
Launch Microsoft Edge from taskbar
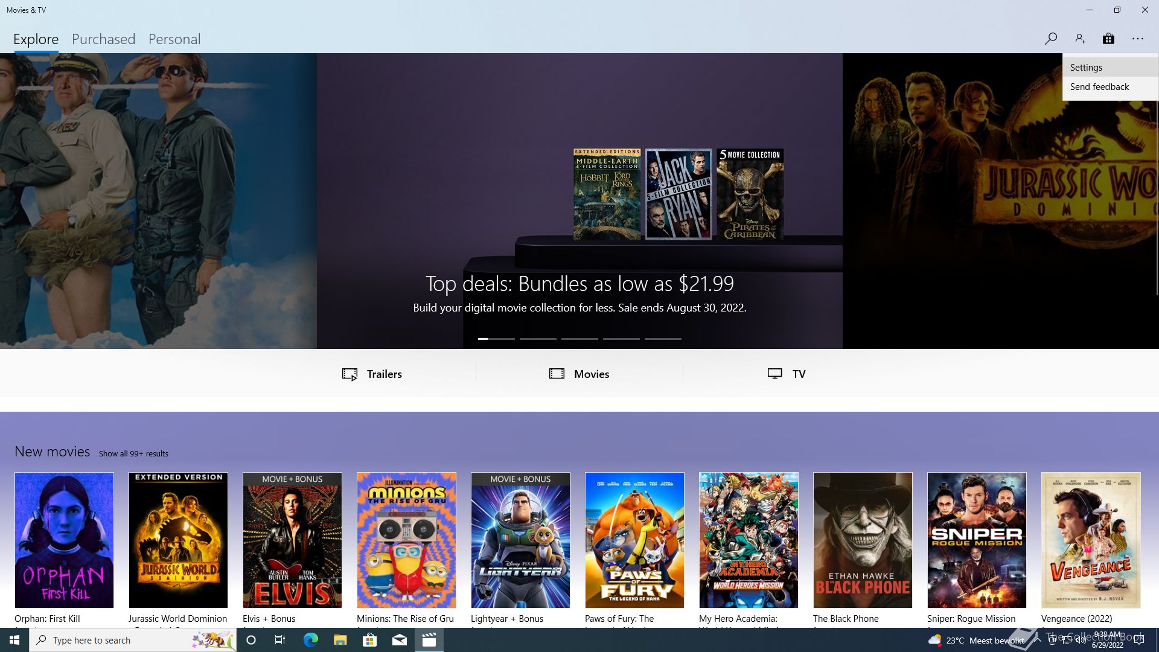point(310,640)
